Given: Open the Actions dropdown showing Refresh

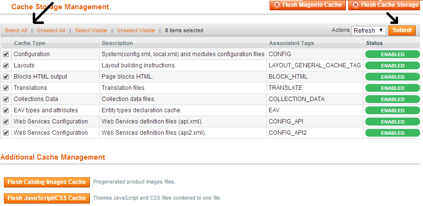Looking at the screenshot, I should tap(368, 30).
